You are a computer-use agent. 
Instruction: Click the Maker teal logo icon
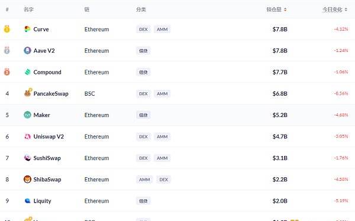[27, 115]
